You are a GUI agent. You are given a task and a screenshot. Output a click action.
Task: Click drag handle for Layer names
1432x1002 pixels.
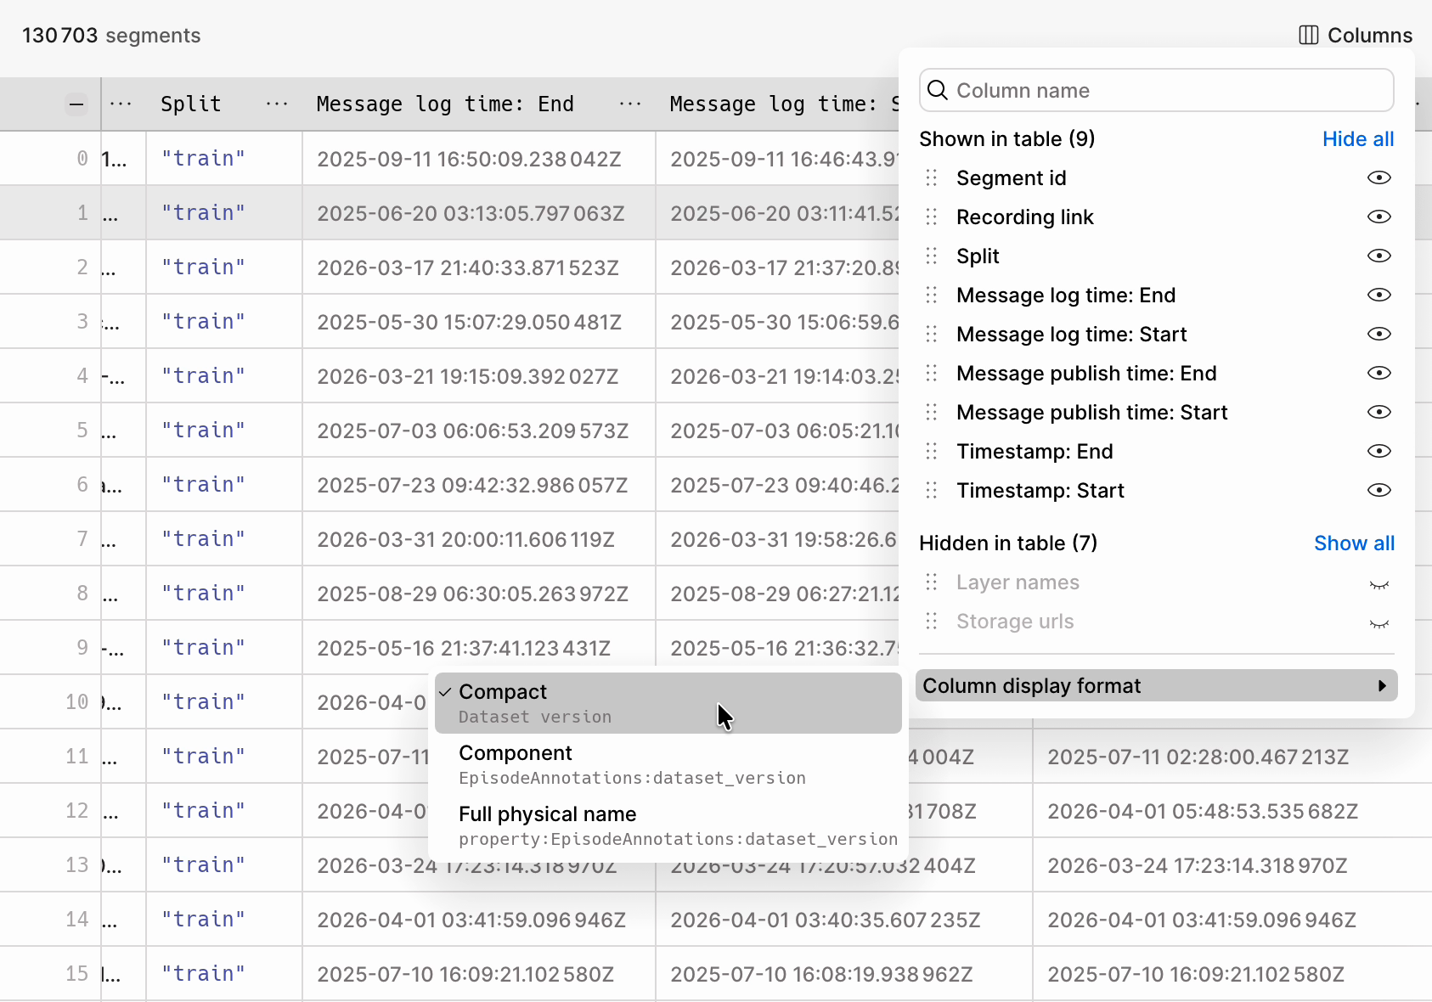click(x=932, y=582)
